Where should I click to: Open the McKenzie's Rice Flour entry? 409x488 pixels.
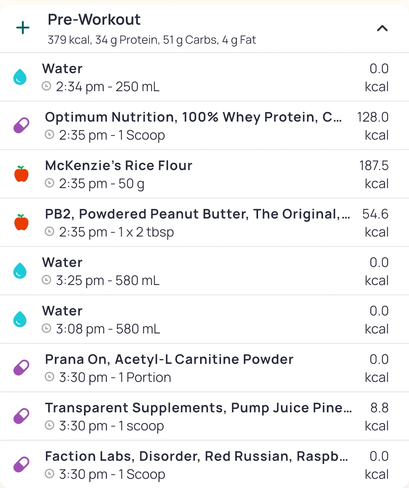(x=119, y=166)
